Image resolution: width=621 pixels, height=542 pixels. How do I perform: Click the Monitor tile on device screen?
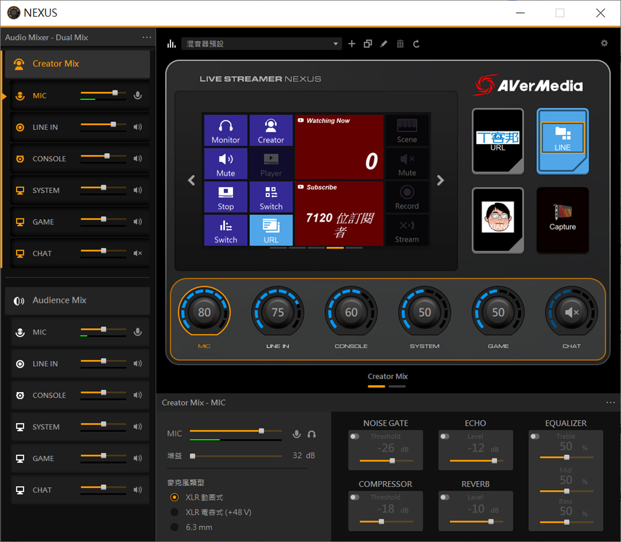tap(226, 130)
